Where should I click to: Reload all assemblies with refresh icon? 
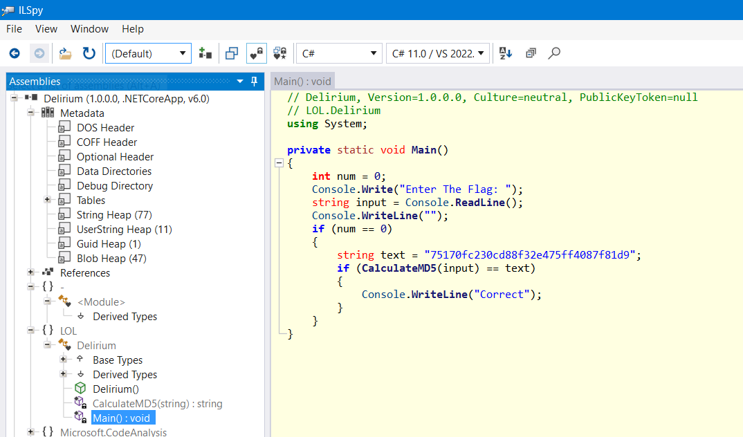89,53
